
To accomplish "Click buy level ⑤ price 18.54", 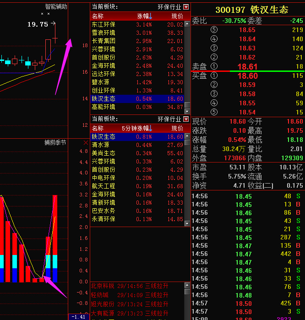I will tap(247, 112).
